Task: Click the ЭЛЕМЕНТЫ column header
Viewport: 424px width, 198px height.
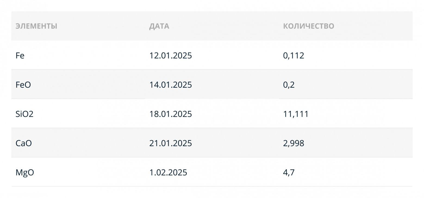Action: click(36, 26)
